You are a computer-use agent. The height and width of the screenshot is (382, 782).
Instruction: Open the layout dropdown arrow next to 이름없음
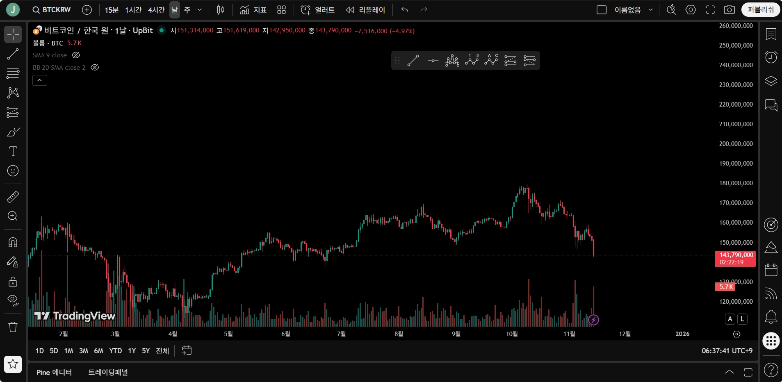pos(651,10)
